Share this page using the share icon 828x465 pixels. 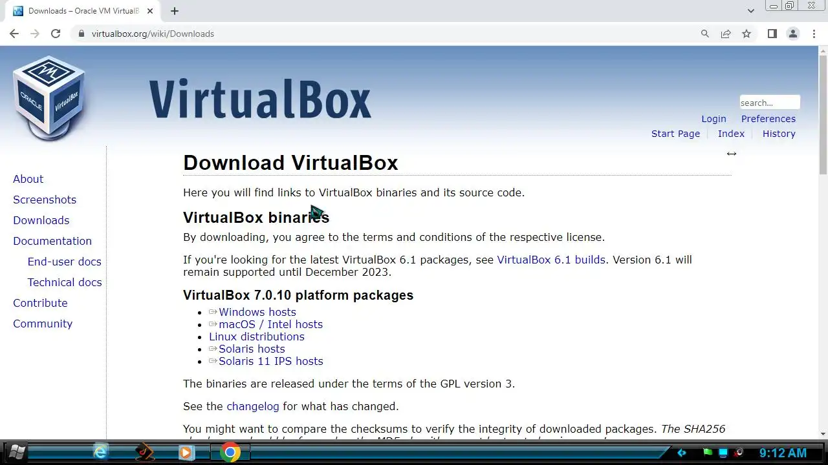726,34
